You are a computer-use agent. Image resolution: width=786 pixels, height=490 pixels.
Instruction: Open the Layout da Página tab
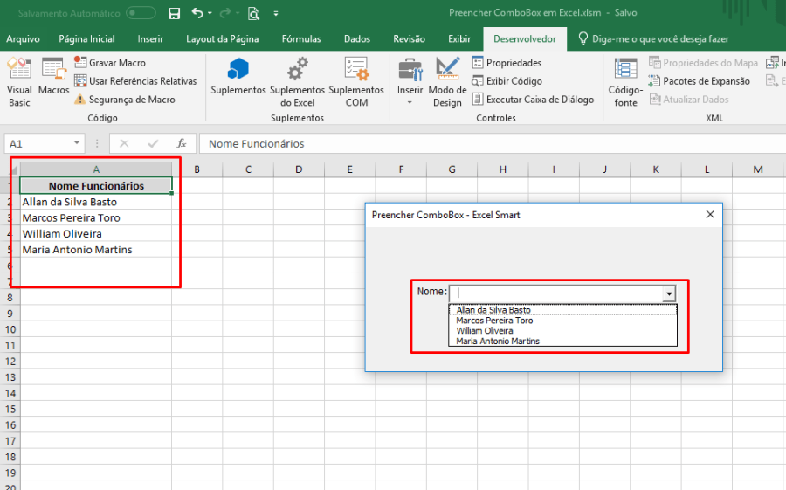223,38
